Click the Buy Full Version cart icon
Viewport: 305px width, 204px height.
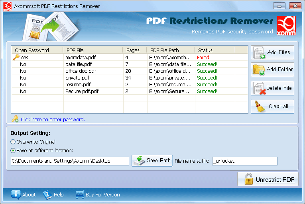80,195
